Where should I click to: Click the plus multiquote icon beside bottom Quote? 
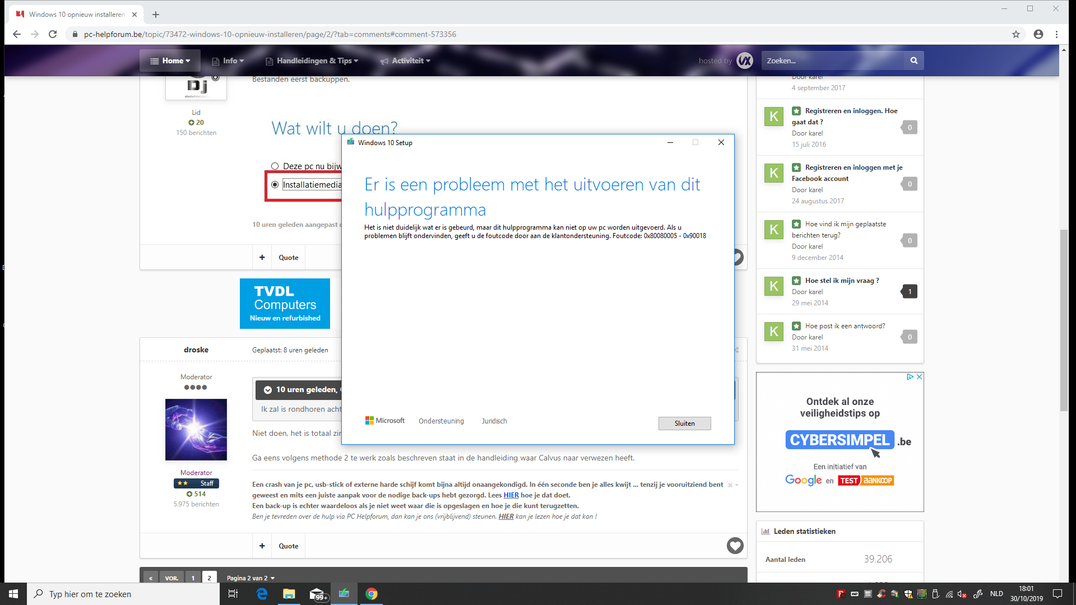point(262,546)
